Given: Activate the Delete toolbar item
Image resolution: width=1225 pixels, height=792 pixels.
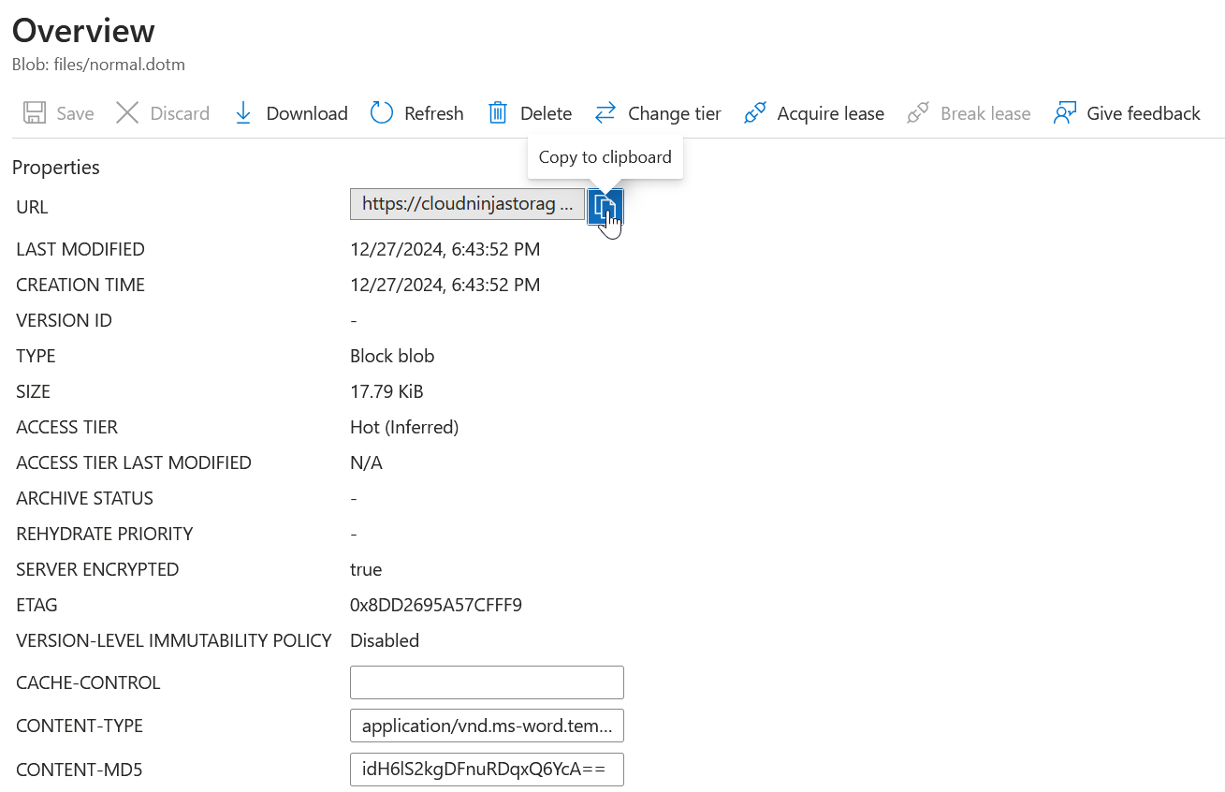Looking at the screenshot, I should pos(530,112).
